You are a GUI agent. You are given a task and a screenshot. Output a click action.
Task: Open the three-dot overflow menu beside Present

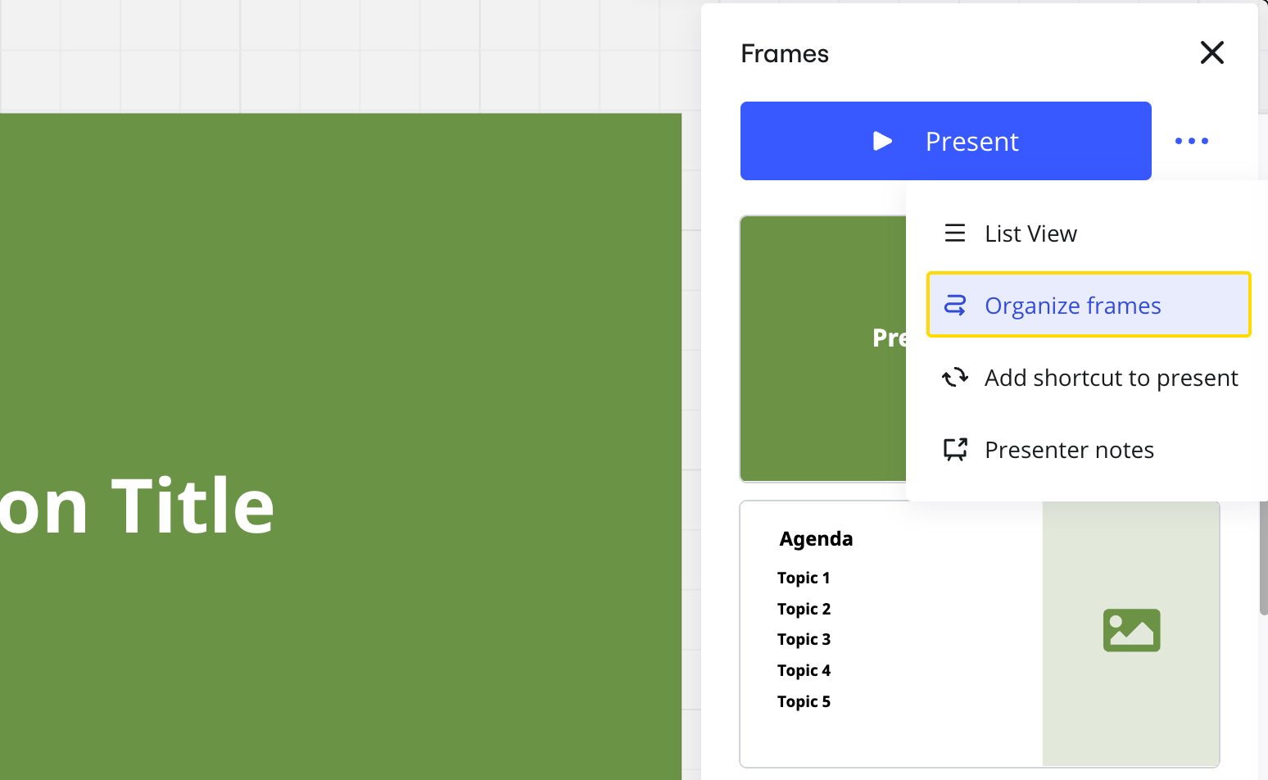point(1191,141)
